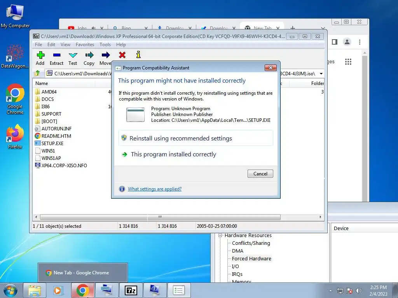
Task: Open the yellow Info icon
Action: click(138, 54)
